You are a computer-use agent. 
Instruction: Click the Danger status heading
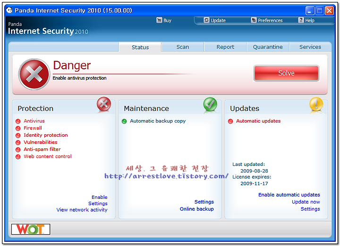[72, 66]
